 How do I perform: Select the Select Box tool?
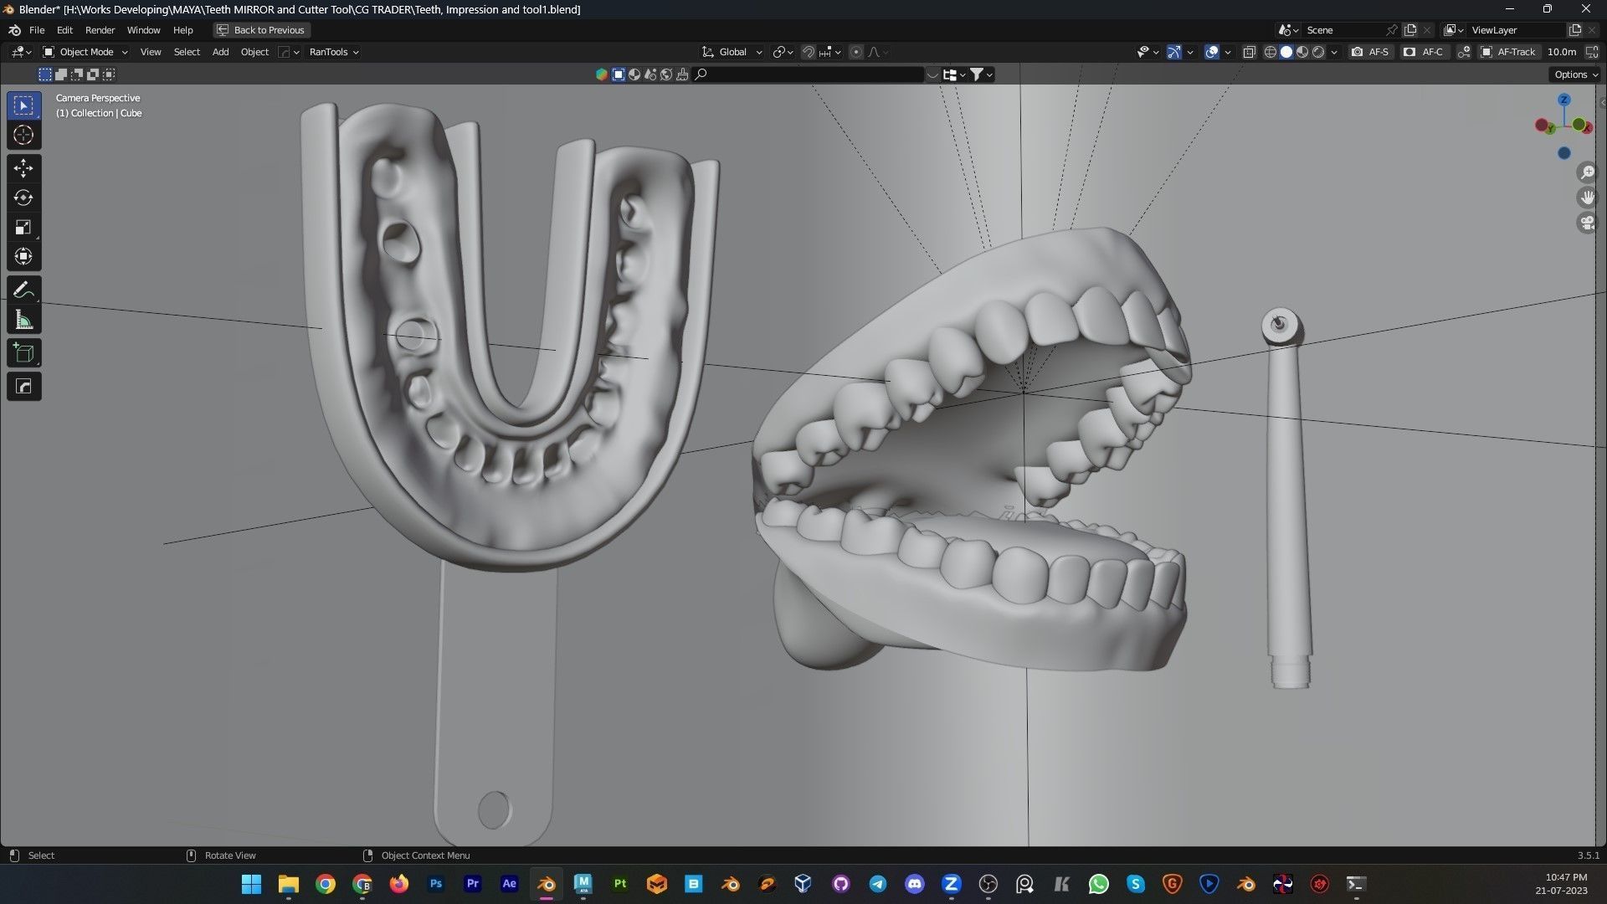pyautogui.click(x=23, y=105)
